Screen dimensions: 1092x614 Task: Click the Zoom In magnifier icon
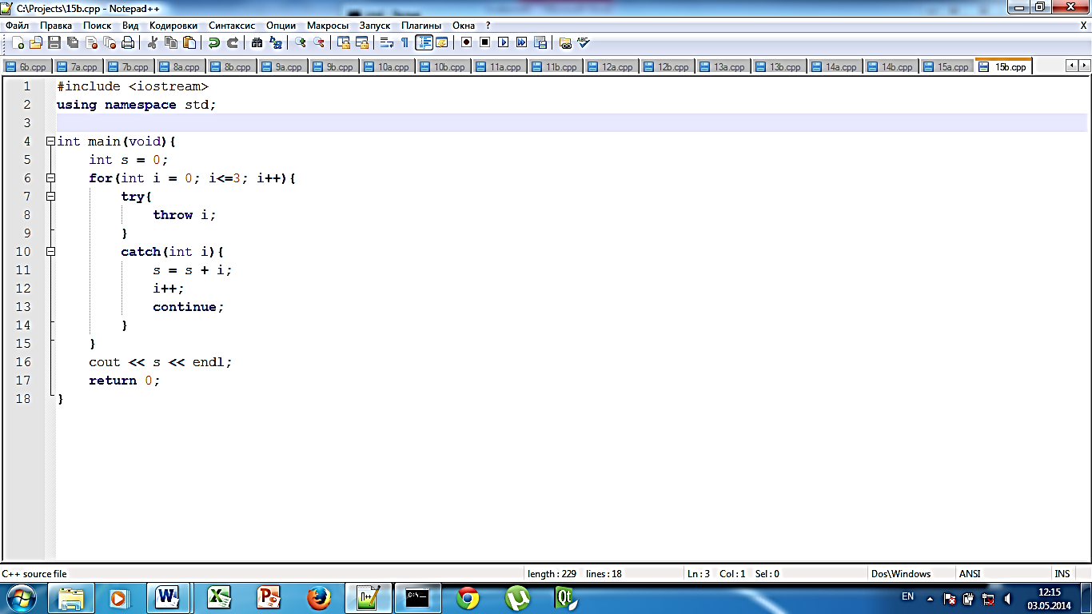(x=301, y=43)
